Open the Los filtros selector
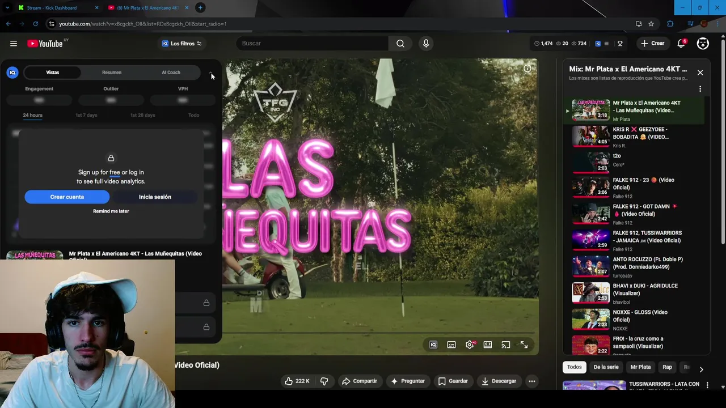Image resolution: width=726 pixels, height=408 pixels. tap(181, 44)
